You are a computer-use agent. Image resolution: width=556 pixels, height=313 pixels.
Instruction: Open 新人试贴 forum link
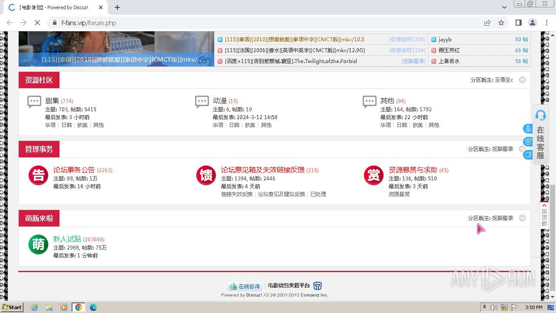point(67,239)
